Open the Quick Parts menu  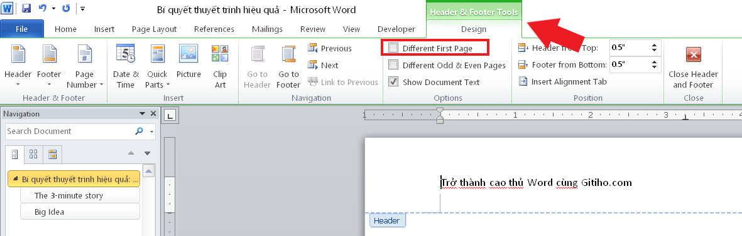(x=157, y=66)
